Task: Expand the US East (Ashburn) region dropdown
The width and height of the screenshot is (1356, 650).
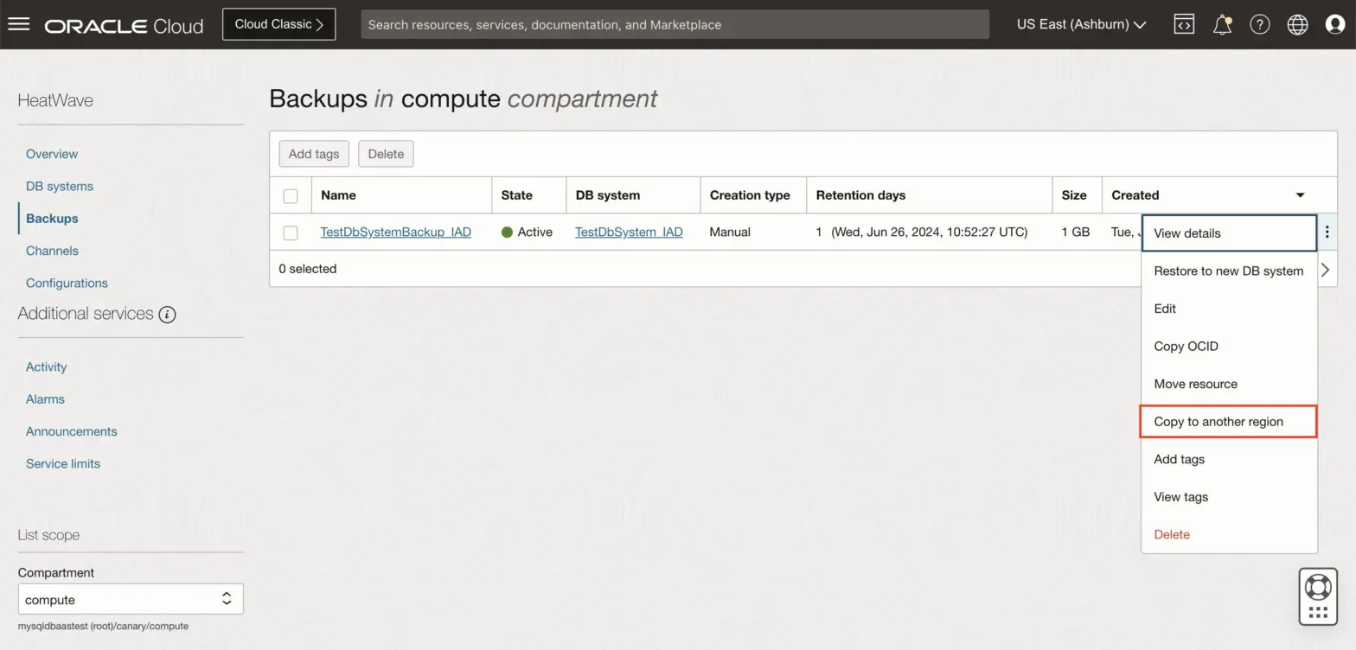Action: [1081, 24]
